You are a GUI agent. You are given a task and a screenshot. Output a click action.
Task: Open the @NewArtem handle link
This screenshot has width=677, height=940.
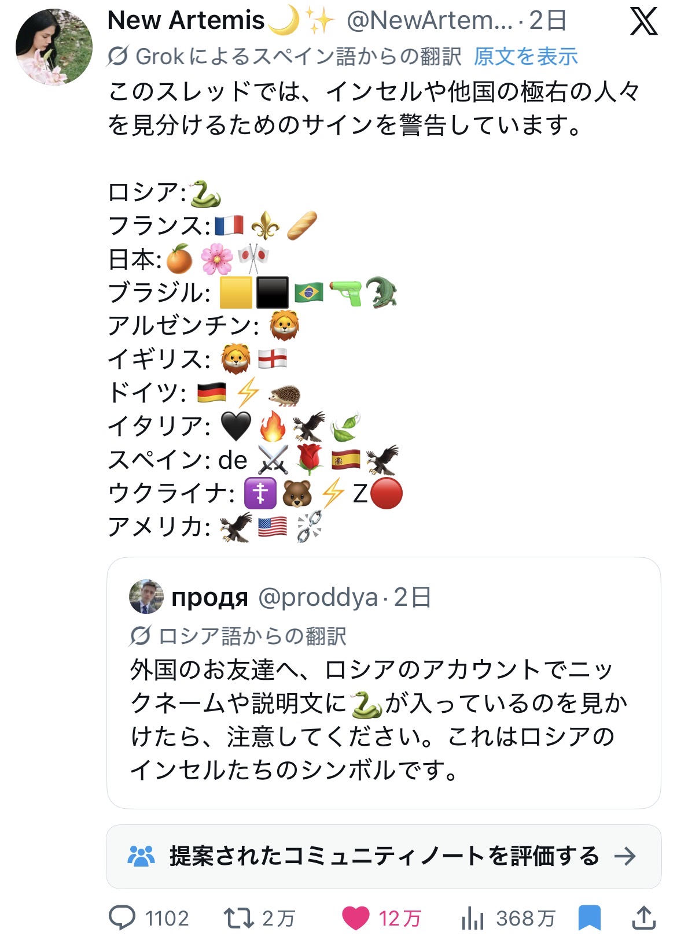coord(429,21)
